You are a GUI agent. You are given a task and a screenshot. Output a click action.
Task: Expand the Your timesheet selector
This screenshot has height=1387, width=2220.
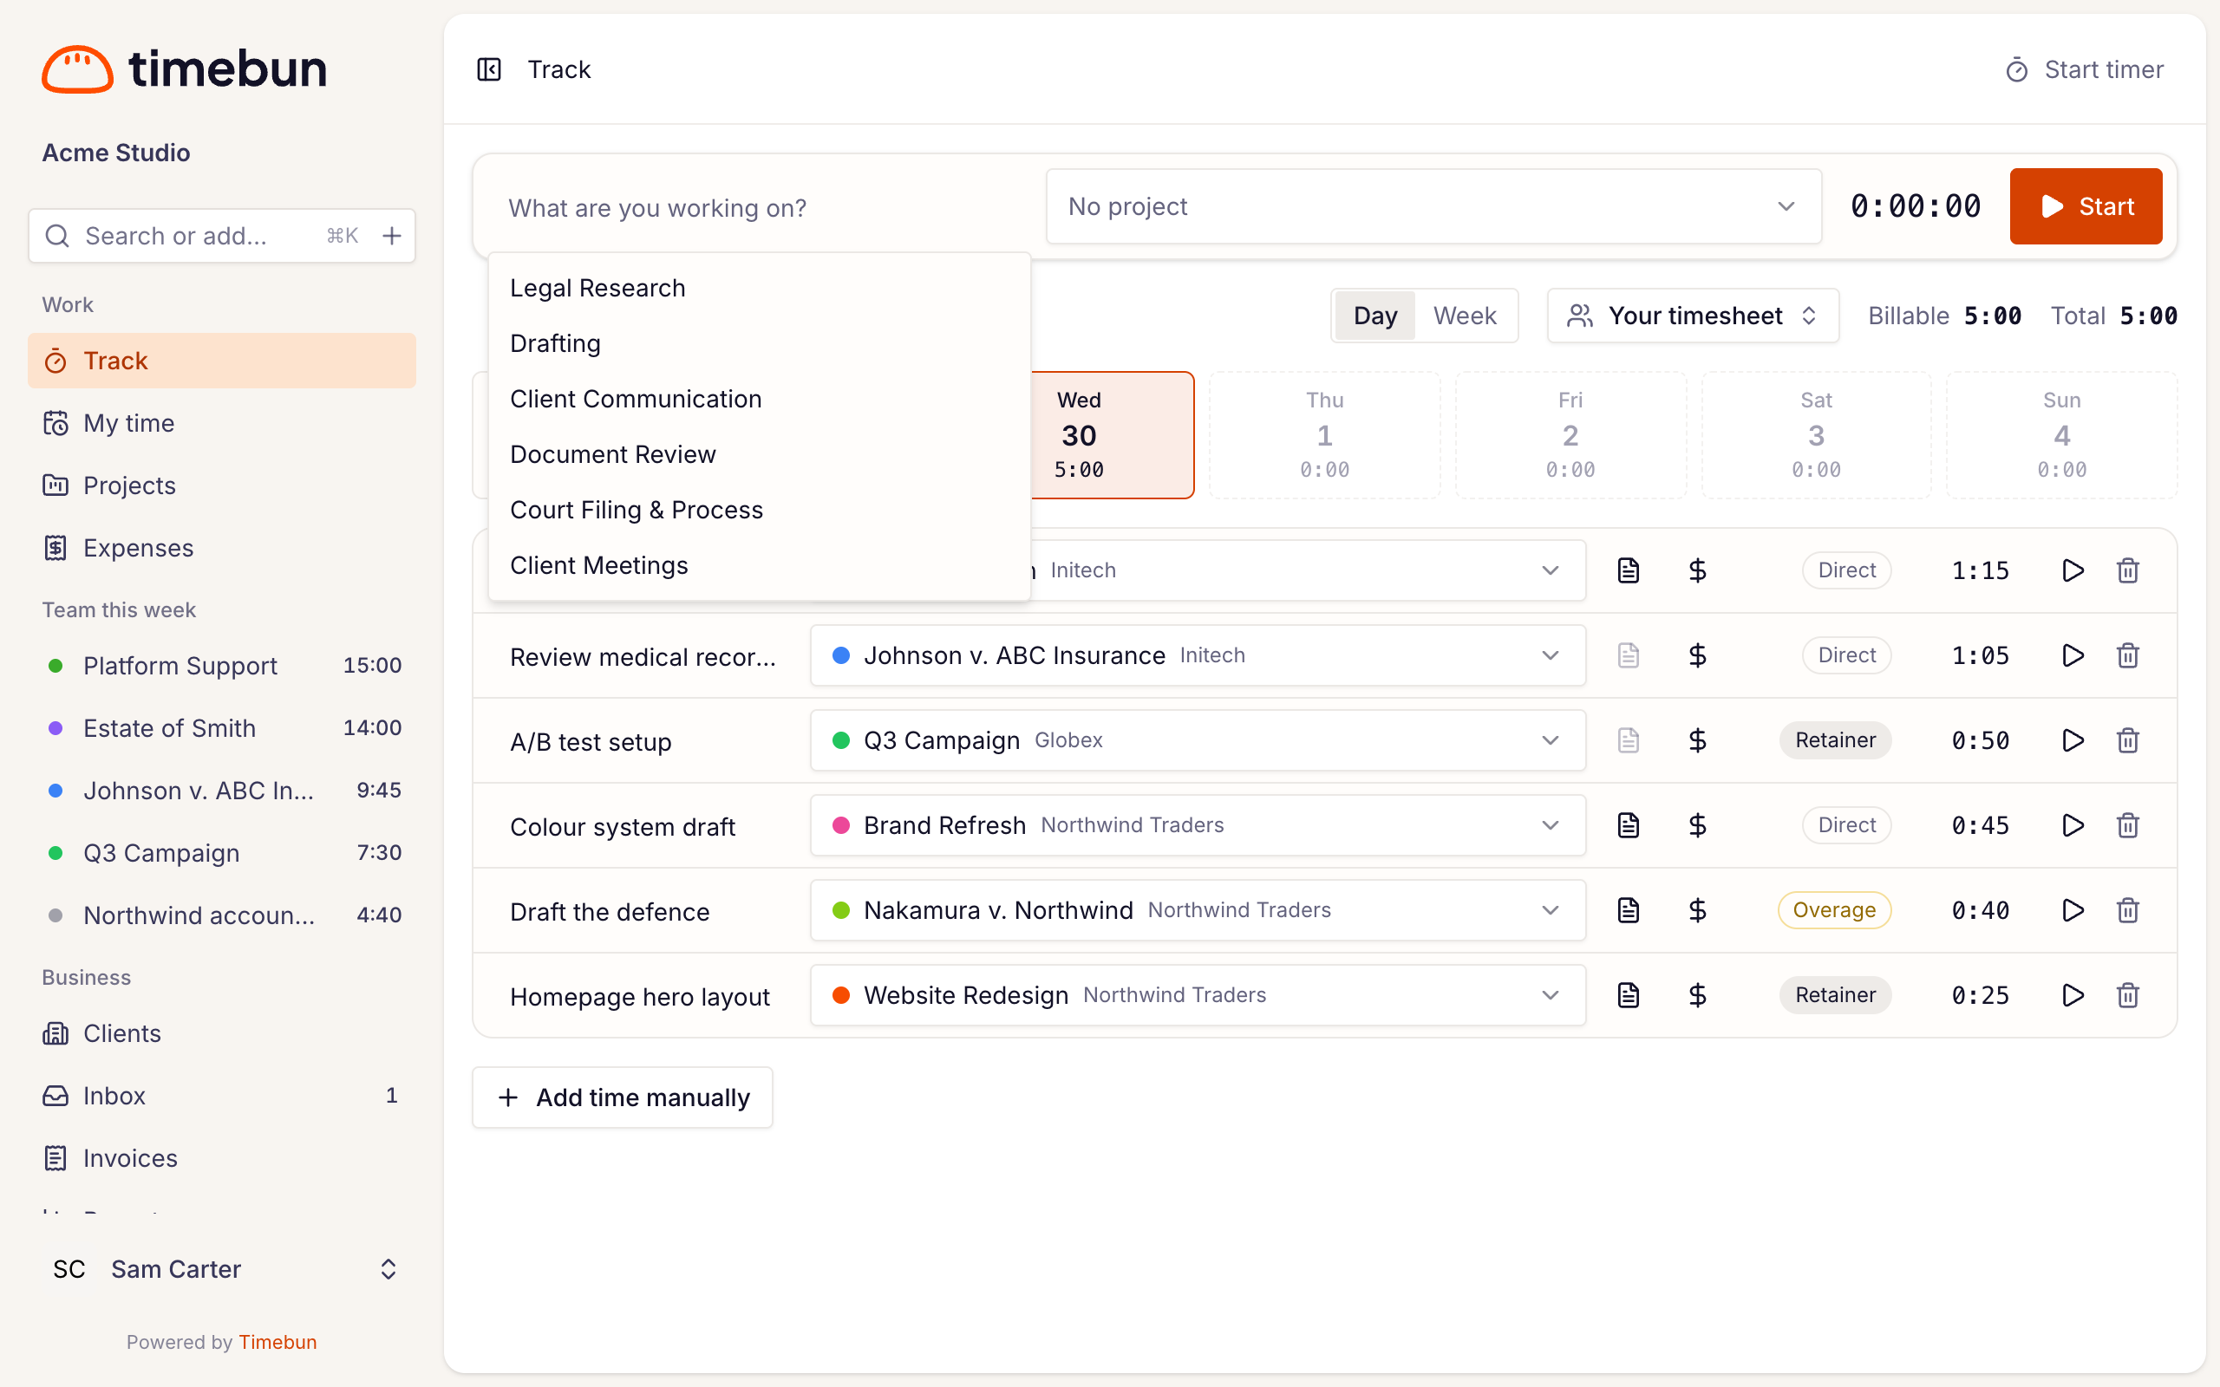[1693, 316]
